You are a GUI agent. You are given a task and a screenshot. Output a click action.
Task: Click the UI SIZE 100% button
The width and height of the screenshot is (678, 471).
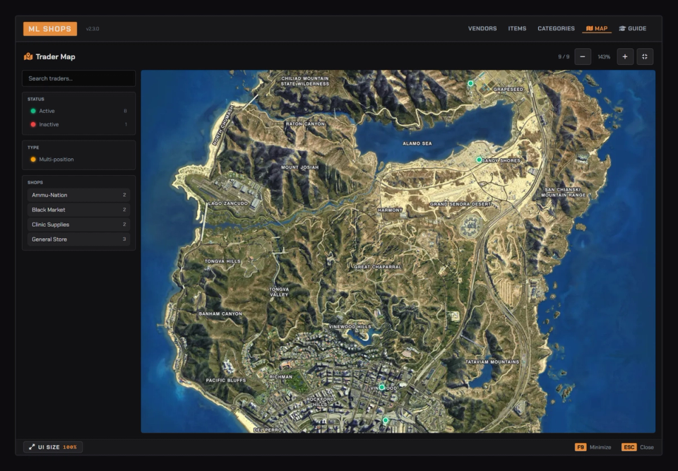(53, 447)
